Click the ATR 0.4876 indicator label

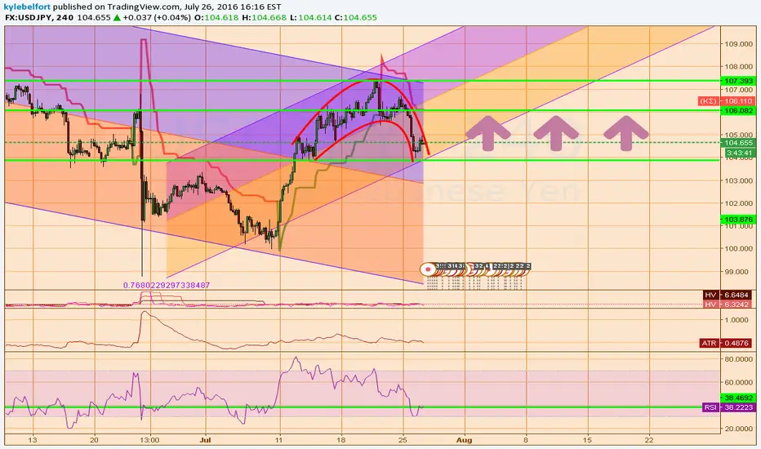pos(727,343)
